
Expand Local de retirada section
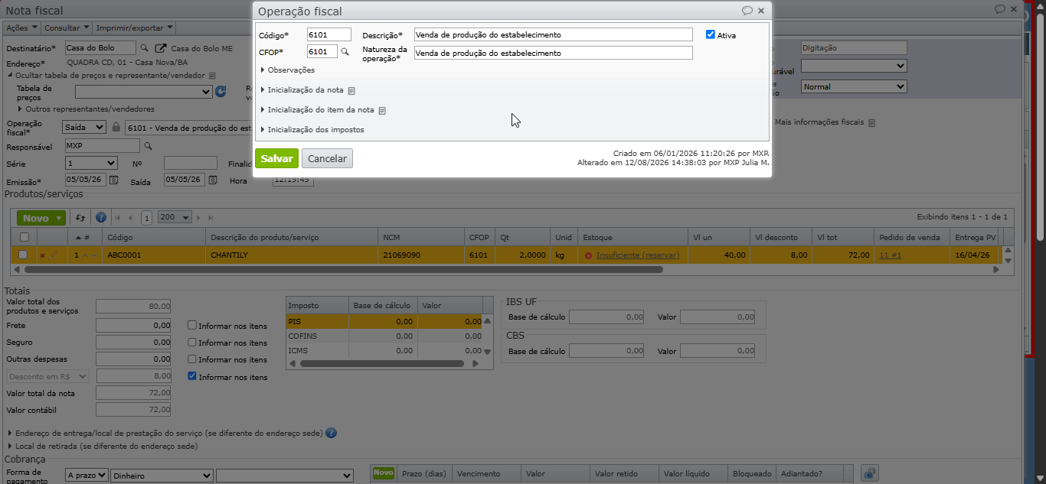pyautogui.click(x=103, y=446)
